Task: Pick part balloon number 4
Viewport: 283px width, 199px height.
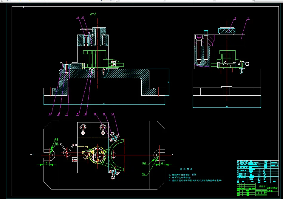Action: point(78,17)
